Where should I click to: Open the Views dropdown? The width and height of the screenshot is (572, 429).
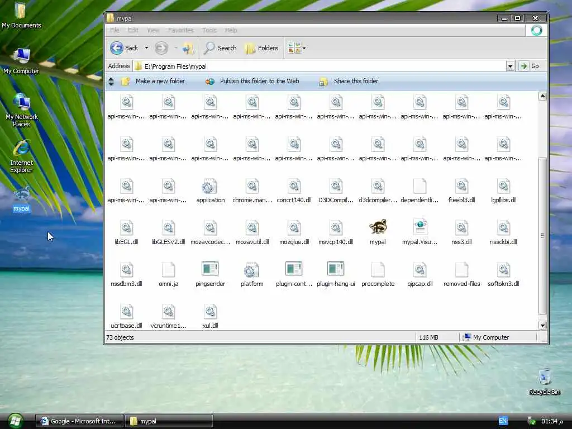297,48
